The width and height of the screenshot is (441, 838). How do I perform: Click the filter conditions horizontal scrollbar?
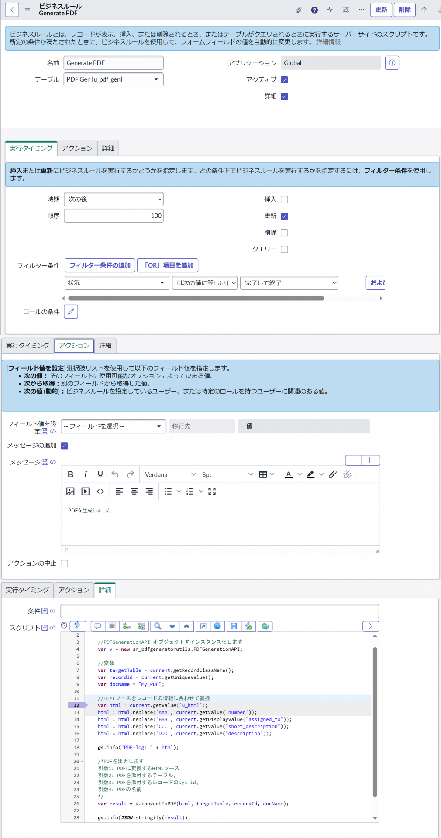coord(196,299)
